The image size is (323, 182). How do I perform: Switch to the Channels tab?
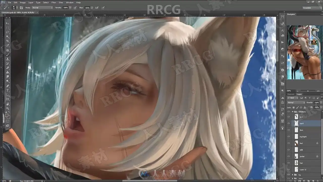(x=291, y=94)
